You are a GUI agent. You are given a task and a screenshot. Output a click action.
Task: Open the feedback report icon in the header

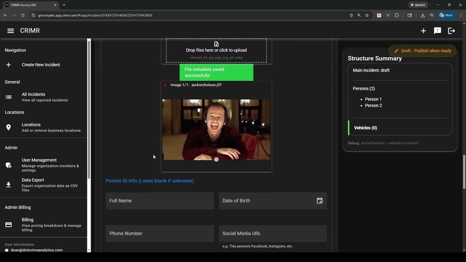click(438, 31)
